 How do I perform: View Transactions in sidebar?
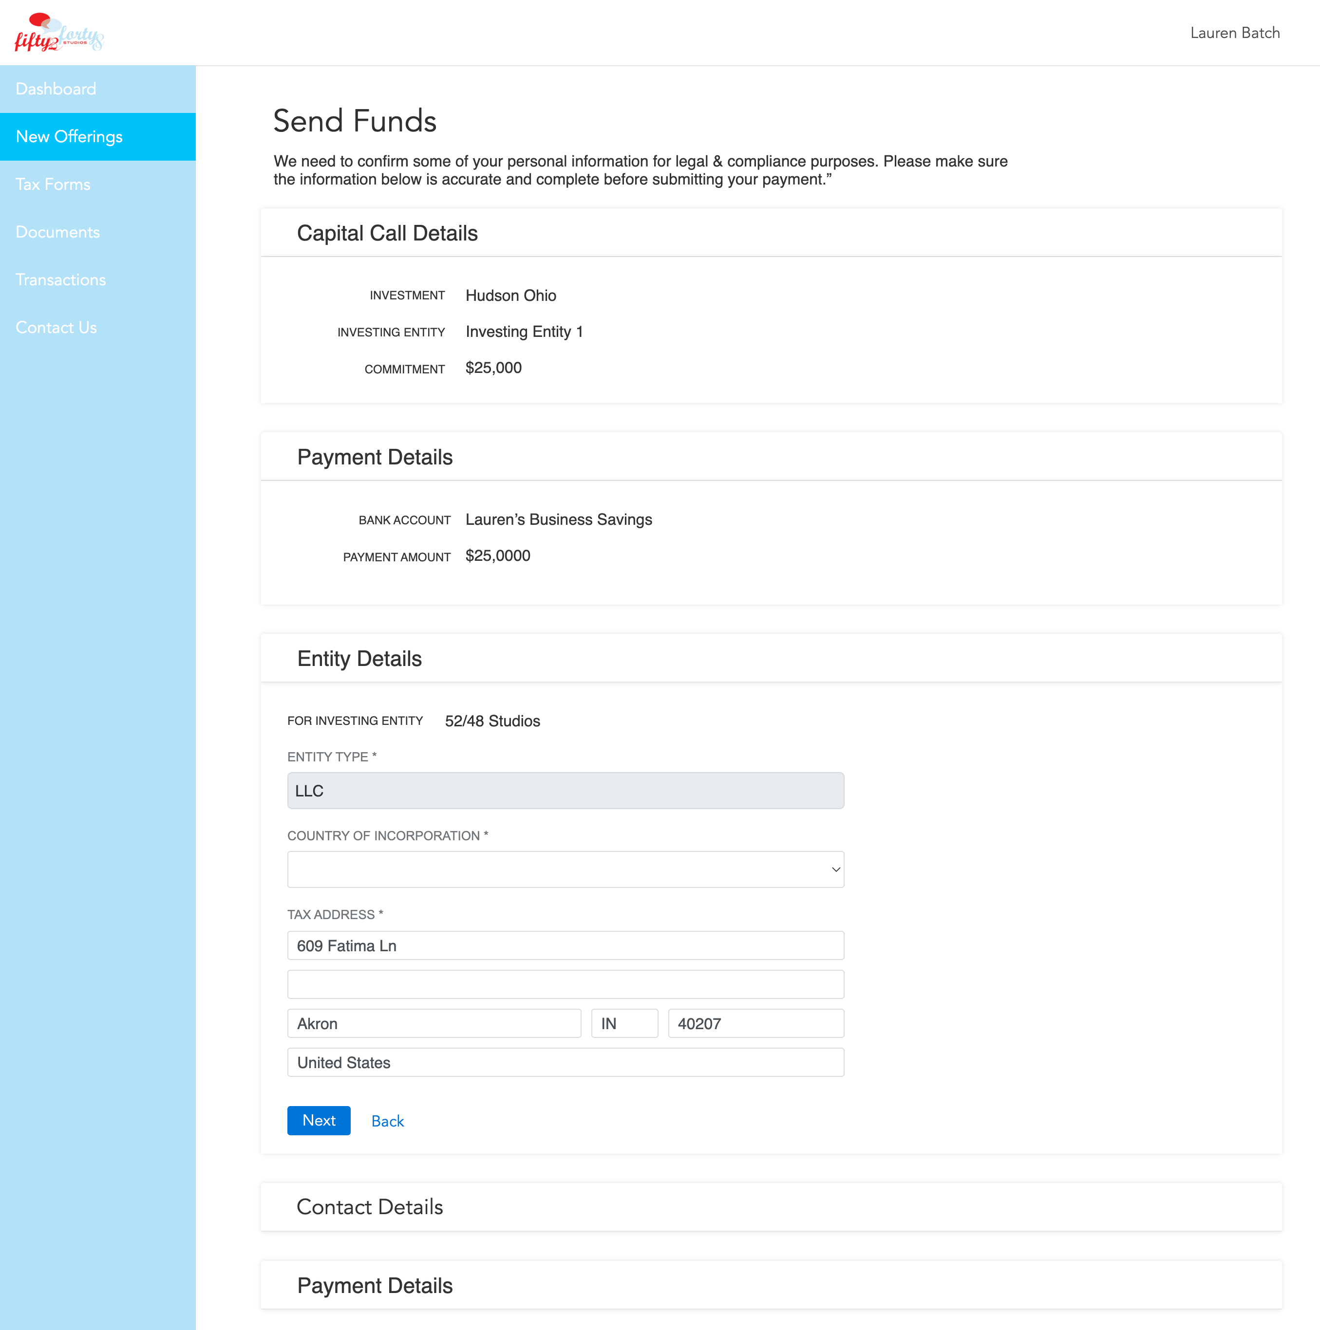[60, 279]
